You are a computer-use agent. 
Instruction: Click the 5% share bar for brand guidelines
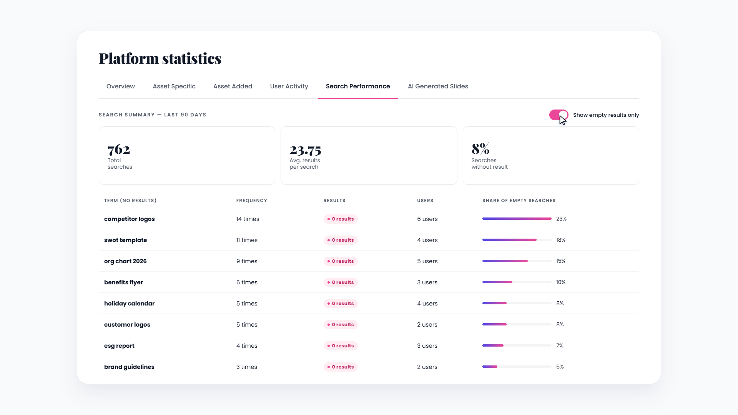click(x=517, y=367)
